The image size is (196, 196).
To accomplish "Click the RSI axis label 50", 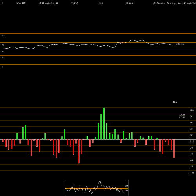I will click(x=3, y=51).
